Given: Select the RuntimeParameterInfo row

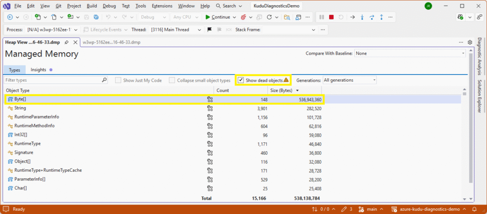Looking at the screenshot, I should tap(232, 117).
